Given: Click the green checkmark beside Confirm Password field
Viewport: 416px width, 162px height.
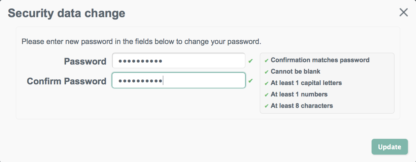Looking at the screenshot, I should (250, 81).
